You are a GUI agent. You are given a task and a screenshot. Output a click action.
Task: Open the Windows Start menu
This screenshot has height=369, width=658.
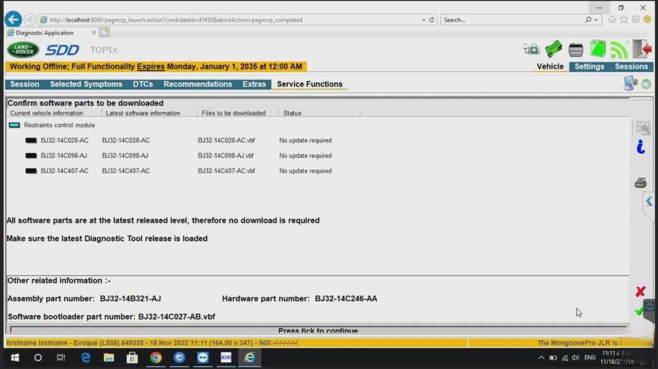pyautogui.click(x=15, y=358)
